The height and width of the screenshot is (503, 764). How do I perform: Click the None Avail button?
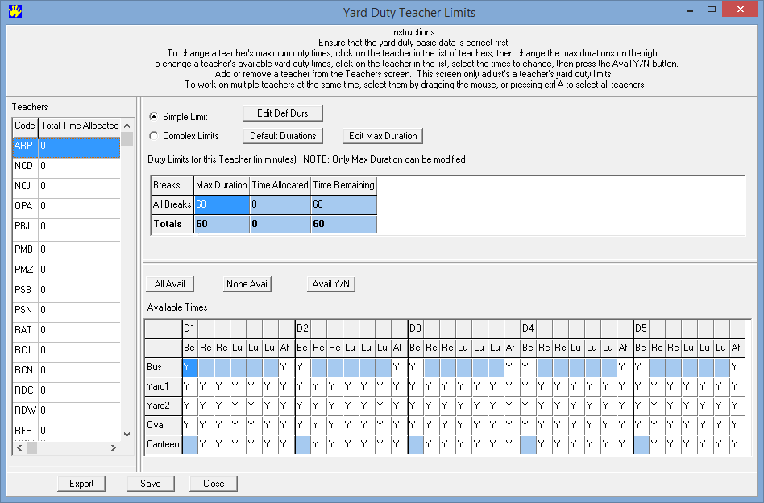[247, 283]
